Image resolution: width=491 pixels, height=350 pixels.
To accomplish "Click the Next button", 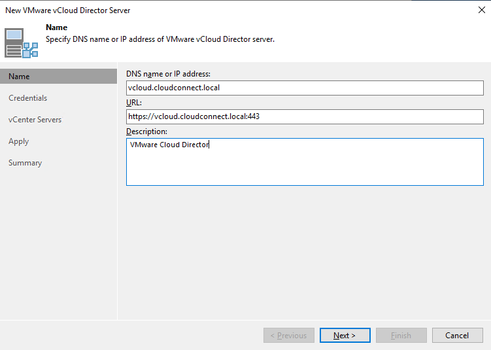I will click(345, 335).
